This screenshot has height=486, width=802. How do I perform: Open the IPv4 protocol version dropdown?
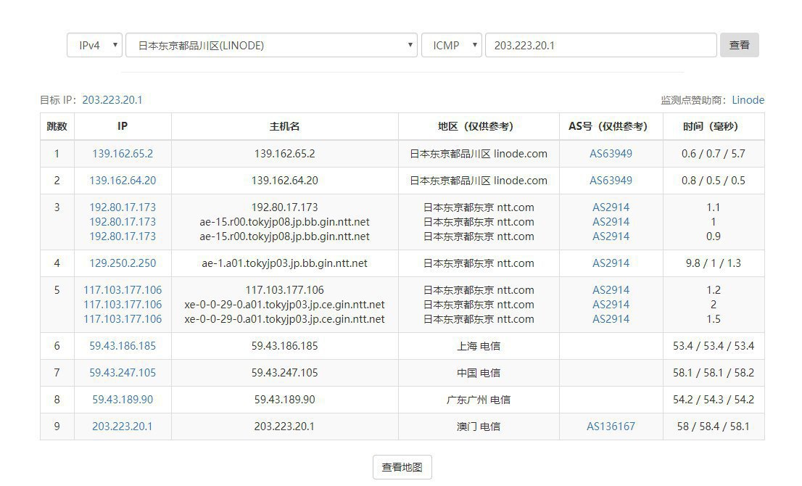pos(94,45)
